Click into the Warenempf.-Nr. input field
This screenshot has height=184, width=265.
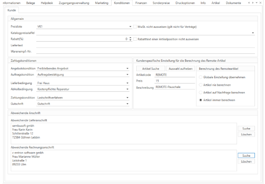coord(145,52)
